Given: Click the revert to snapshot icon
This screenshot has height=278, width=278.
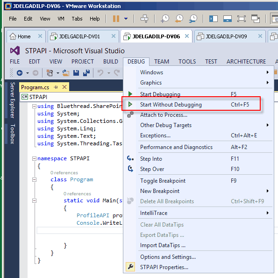Looking at the screenshot, I should (179, 18).
